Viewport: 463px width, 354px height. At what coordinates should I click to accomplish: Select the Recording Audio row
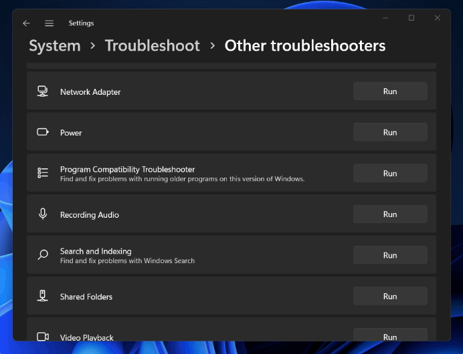point(201,214)
